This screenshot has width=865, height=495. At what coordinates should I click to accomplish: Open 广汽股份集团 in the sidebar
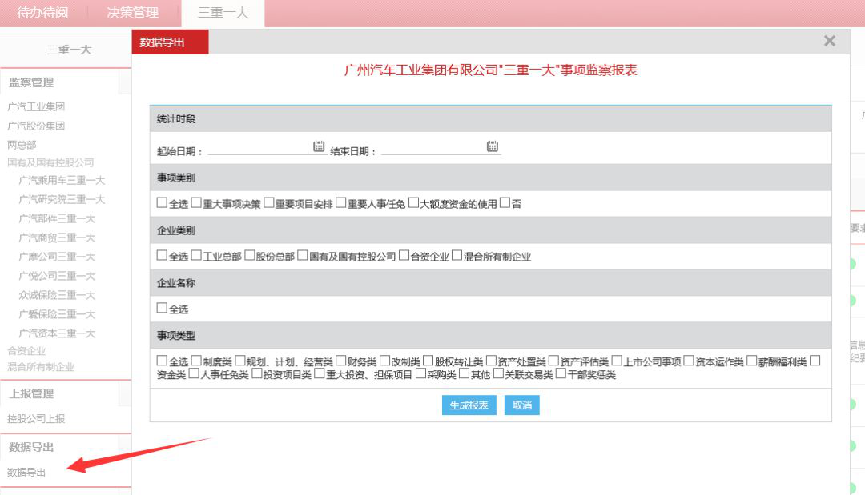[36, 126]
